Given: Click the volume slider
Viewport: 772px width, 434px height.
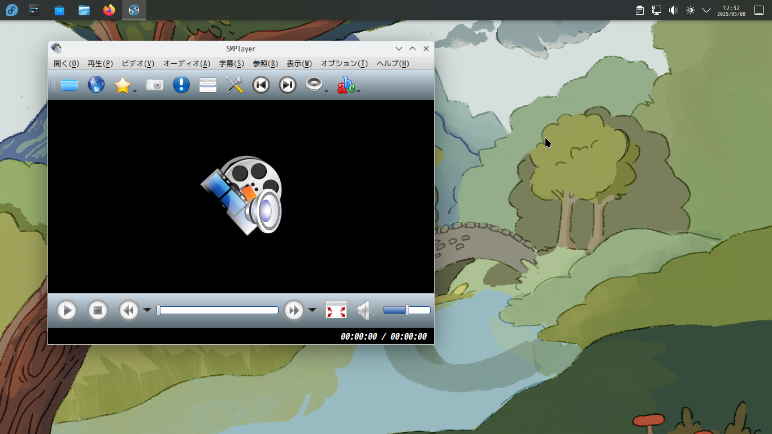Looking at the screenshot, I should point(407,310).
